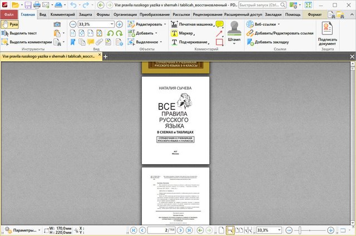This screenshot has height=236, width=356.
Task: Activate the Hand (Рука) tool
Action: 9,24
